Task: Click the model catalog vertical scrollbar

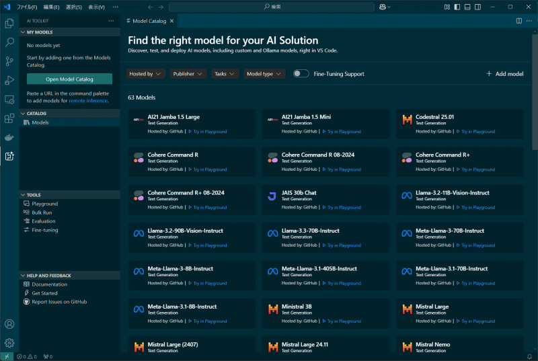Action: click(x=535, y=92)
